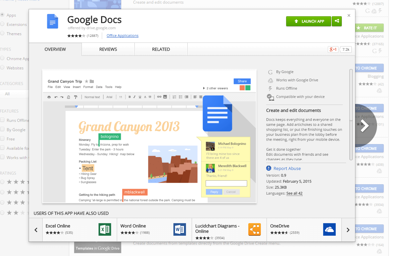Click the Add To Chrome button above Blogging
Screen dimensions: 393x256
tap(369, 68)
